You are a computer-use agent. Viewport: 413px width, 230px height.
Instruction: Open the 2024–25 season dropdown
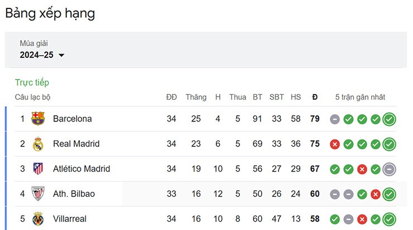[x=42, y=55]
